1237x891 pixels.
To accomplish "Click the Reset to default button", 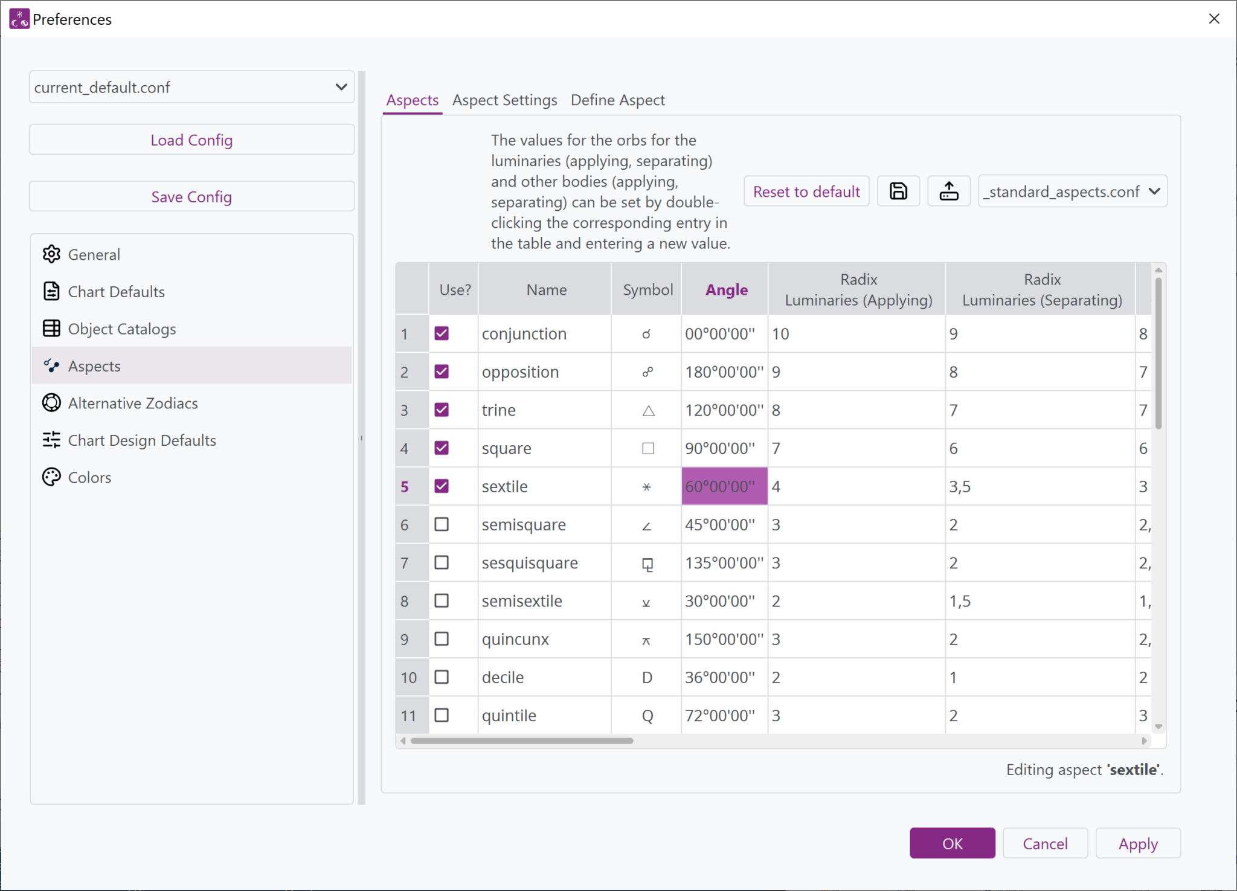I will [806, 191].
